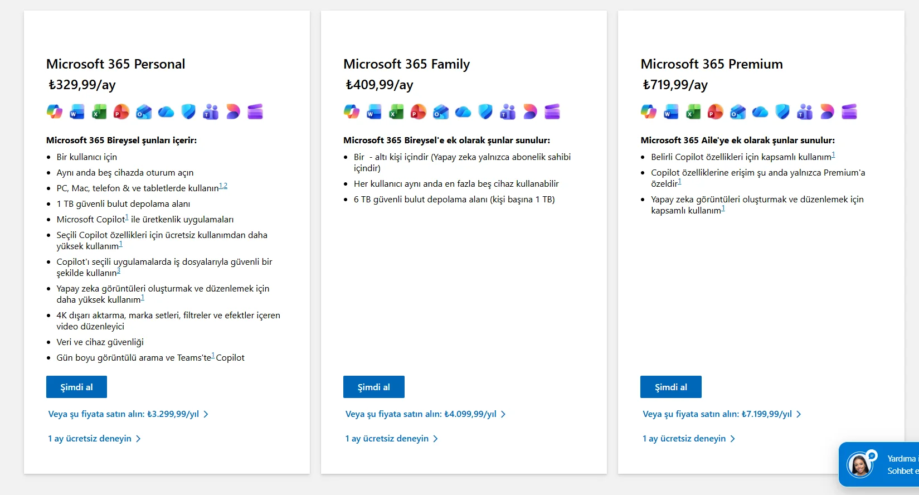Click the OneDrive cloud icon in Family plan

click(463, 112)
